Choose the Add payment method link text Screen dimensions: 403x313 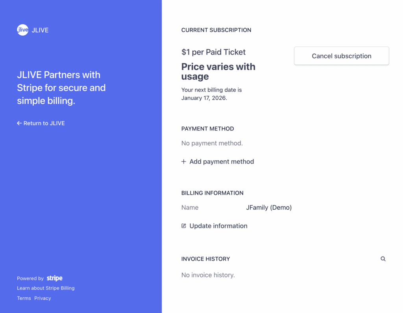(222, 161)
